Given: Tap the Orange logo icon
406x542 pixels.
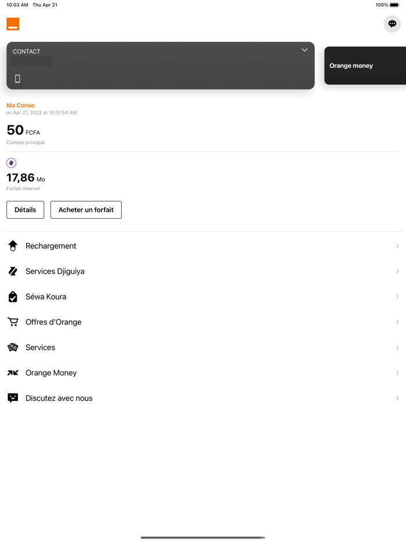Looking at the screenshot, I should (x=13, y=24).
